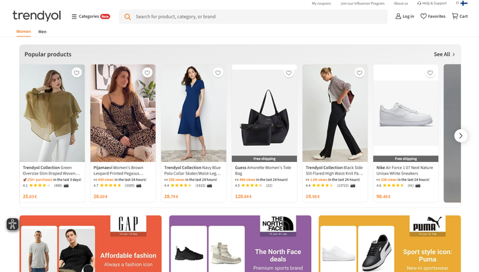This screenshot has height=272, width=479.
Task: Open About us link
Action: [x=401, y=4]
